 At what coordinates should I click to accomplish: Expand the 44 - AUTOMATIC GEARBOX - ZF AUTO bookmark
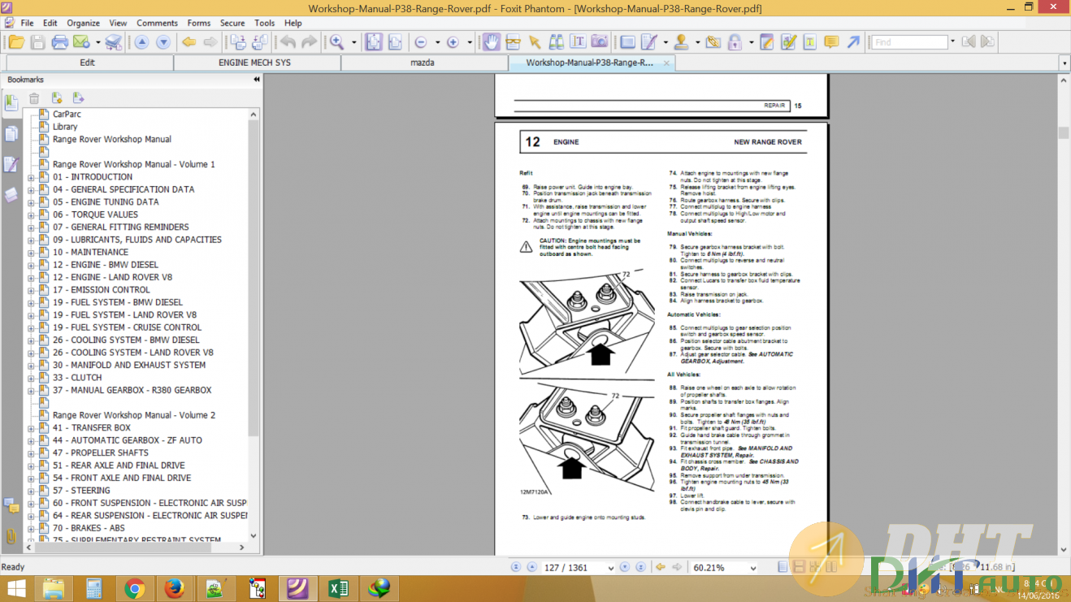[31, 440]
